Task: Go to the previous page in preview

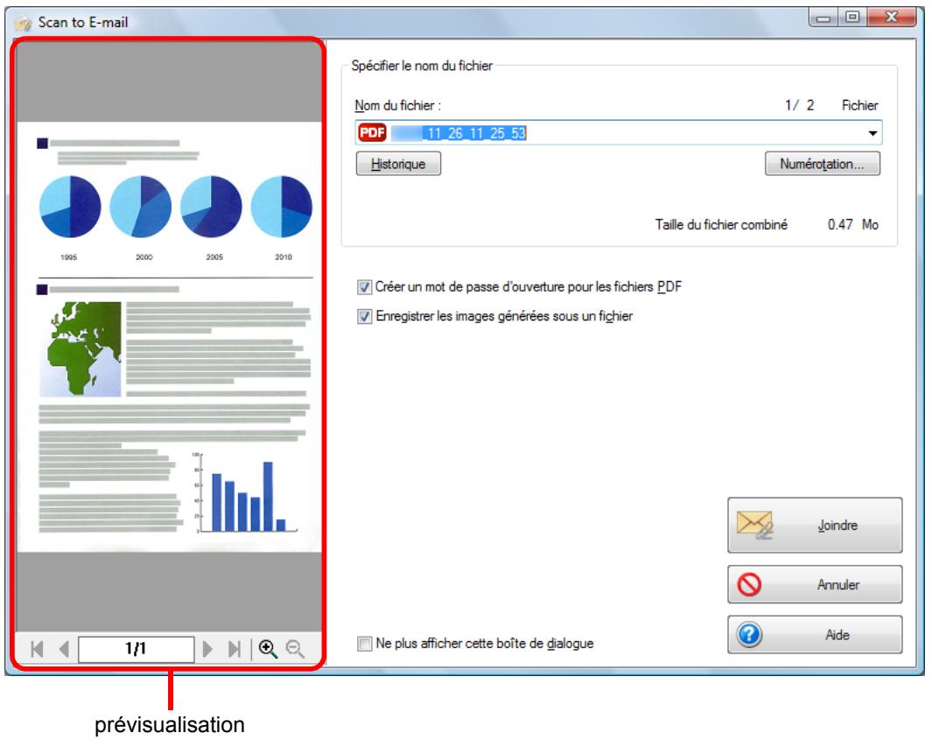Action: (64, 649)
